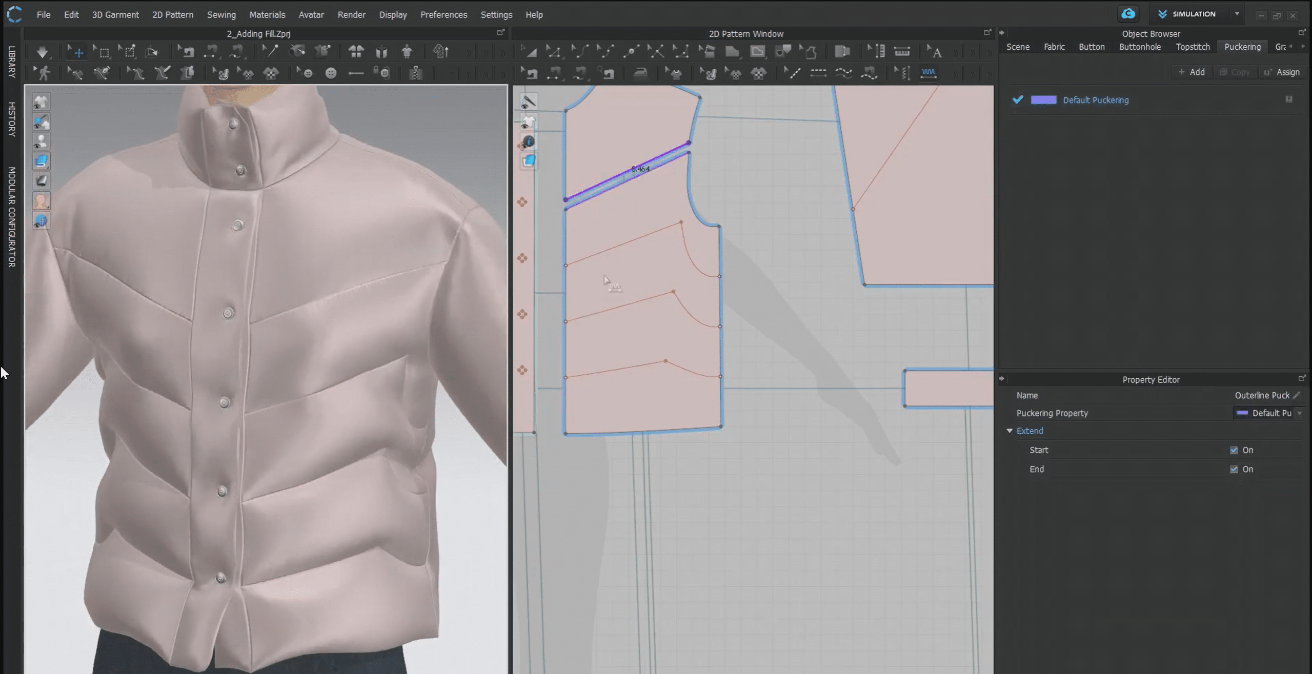The height and width of the screenshot is (674, 1312).
Task: Click the Assign button
Action: pyautogui.click(x=1282, y=72)
